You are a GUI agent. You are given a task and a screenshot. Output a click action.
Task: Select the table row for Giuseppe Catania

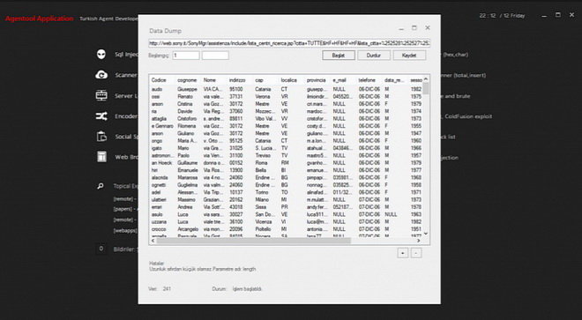[287, 89]
